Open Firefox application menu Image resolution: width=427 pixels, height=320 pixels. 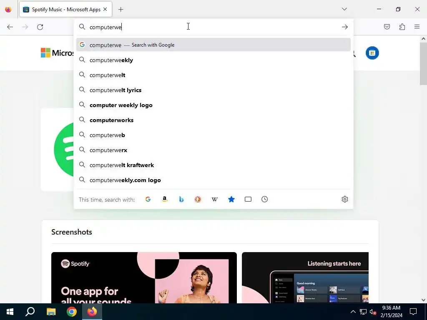point(417,27)
